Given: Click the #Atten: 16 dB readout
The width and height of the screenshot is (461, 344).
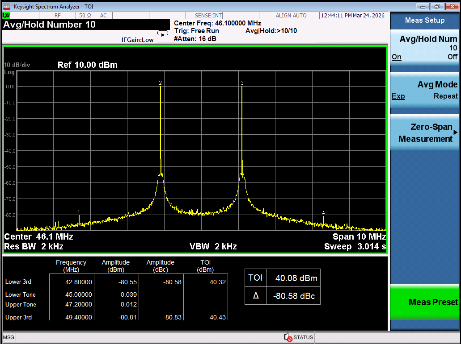Looking at the screenshot, I should [x=195, y=39].
